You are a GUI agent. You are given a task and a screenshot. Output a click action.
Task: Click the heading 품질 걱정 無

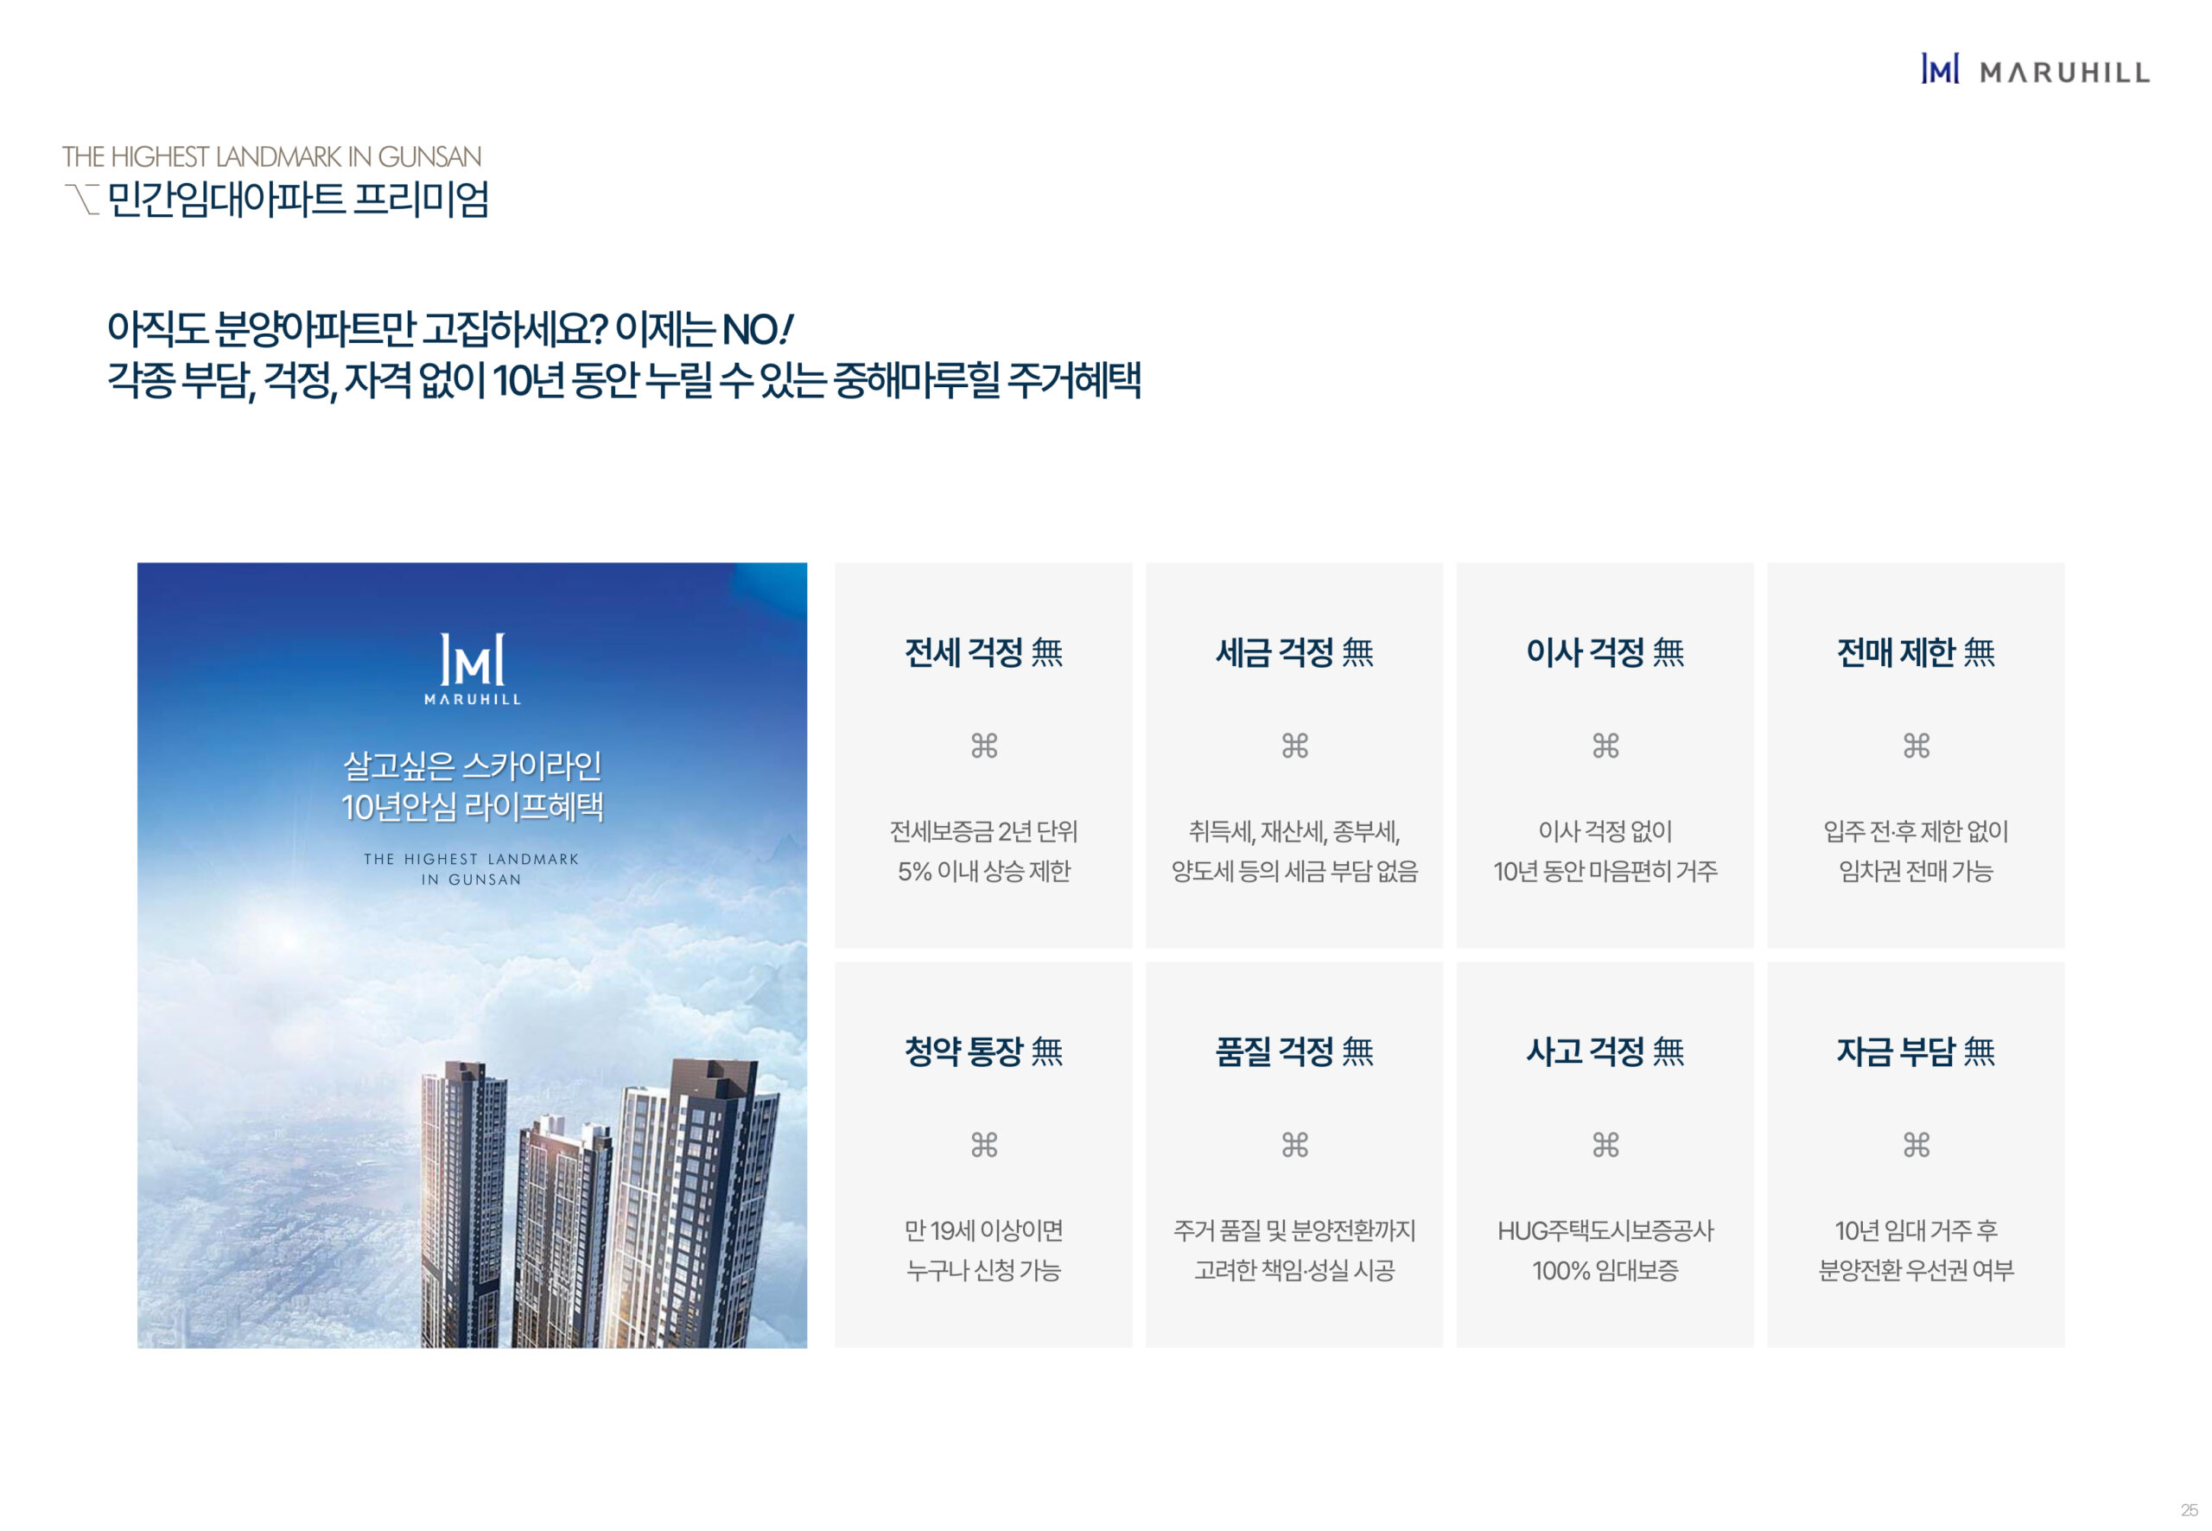(x=1294, y=1051)
